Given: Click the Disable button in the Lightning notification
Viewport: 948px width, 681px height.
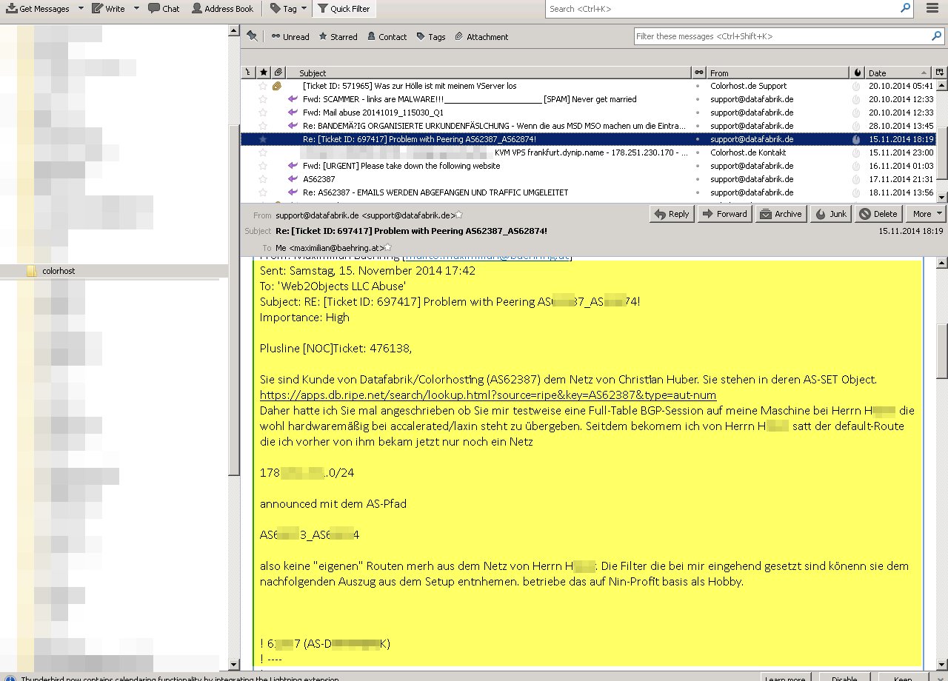Looking at the screenshot, I should pyautogui.click(x=844, y=679).
